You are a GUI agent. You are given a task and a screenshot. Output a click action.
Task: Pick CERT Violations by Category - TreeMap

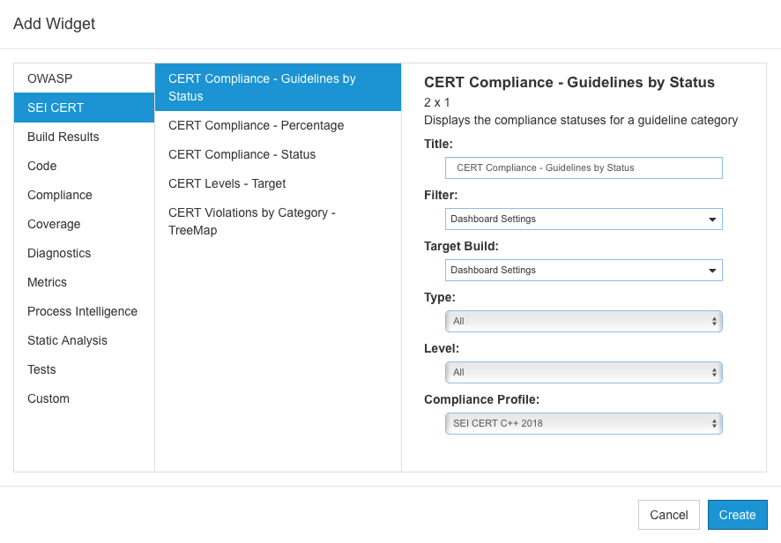(x=278, y=221)
